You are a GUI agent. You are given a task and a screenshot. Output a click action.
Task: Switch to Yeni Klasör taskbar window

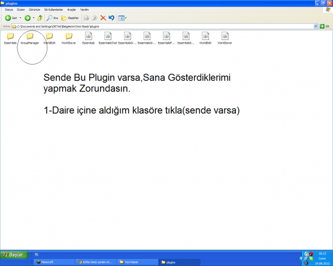[x=138, y=262]
